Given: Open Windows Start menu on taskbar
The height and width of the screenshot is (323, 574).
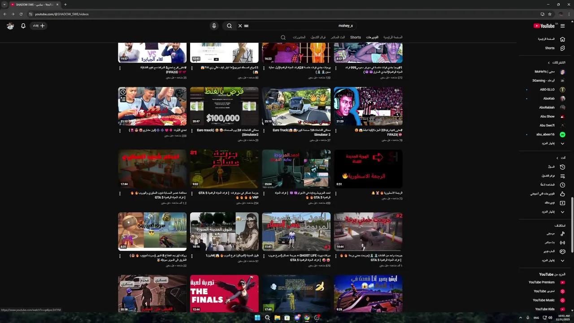Looking at the screenshot, I should [257, 318].
